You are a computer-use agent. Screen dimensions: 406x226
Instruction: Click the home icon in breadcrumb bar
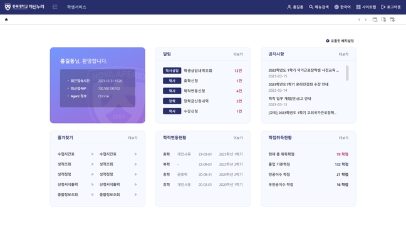(x=6, y=19)
